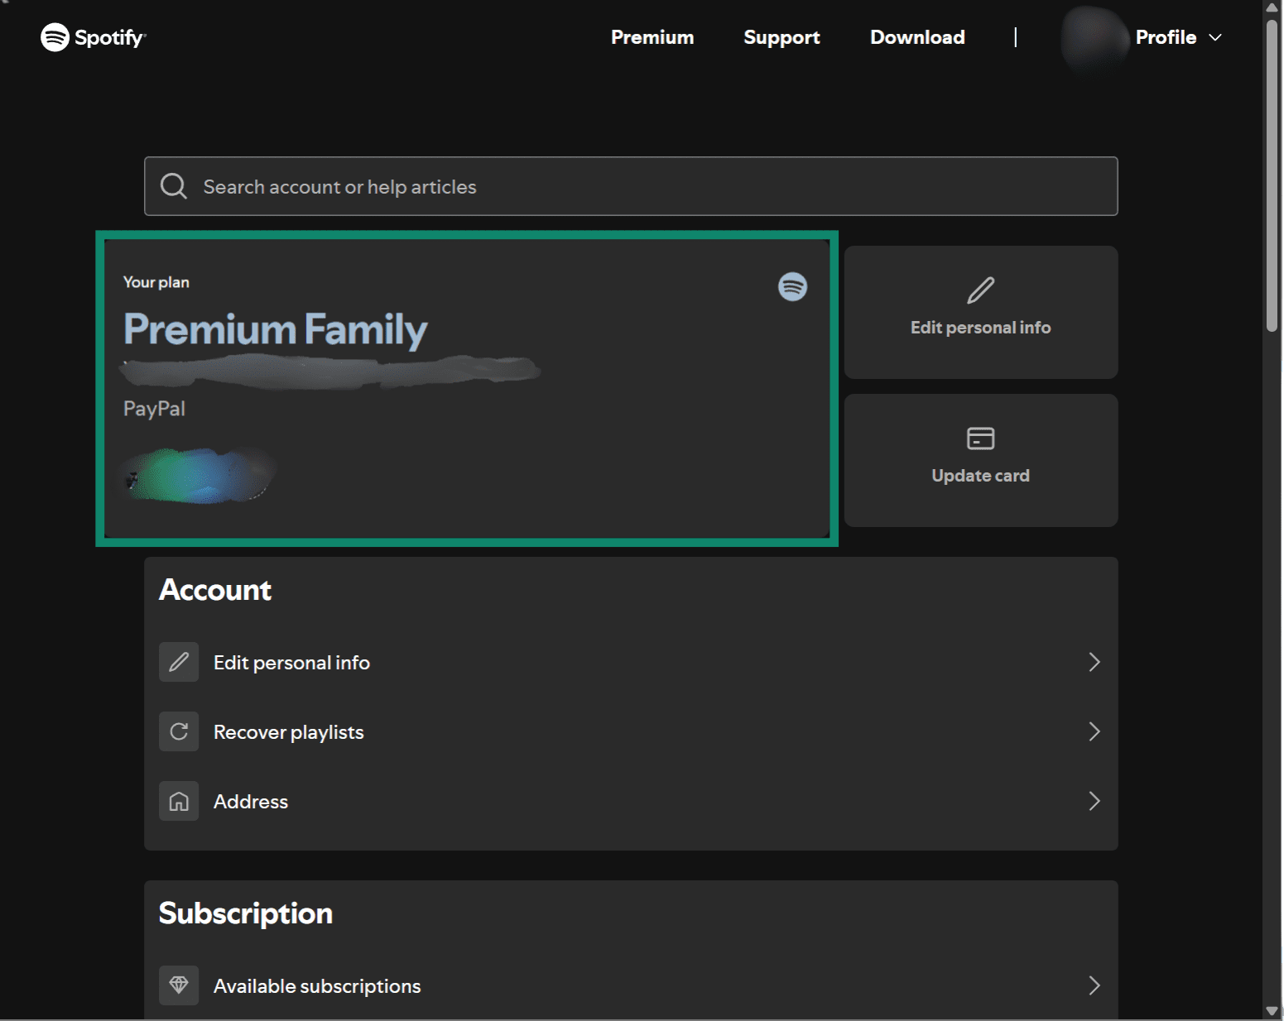Select Support from the top navigation
This screenshot has width=1284, height=1021.
(781, 37)
